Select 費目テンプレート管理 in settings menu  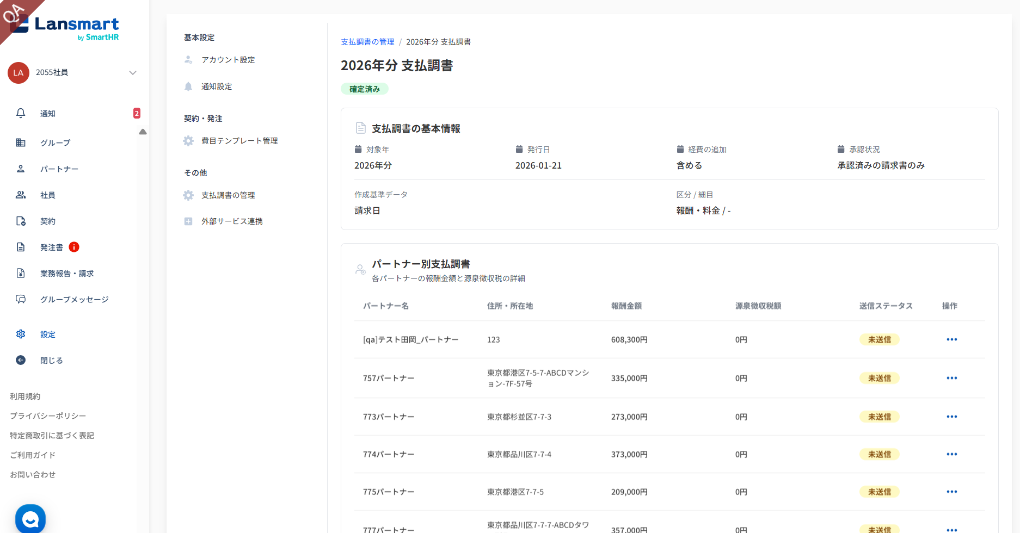pyautogui.click(x=239, y=141)
